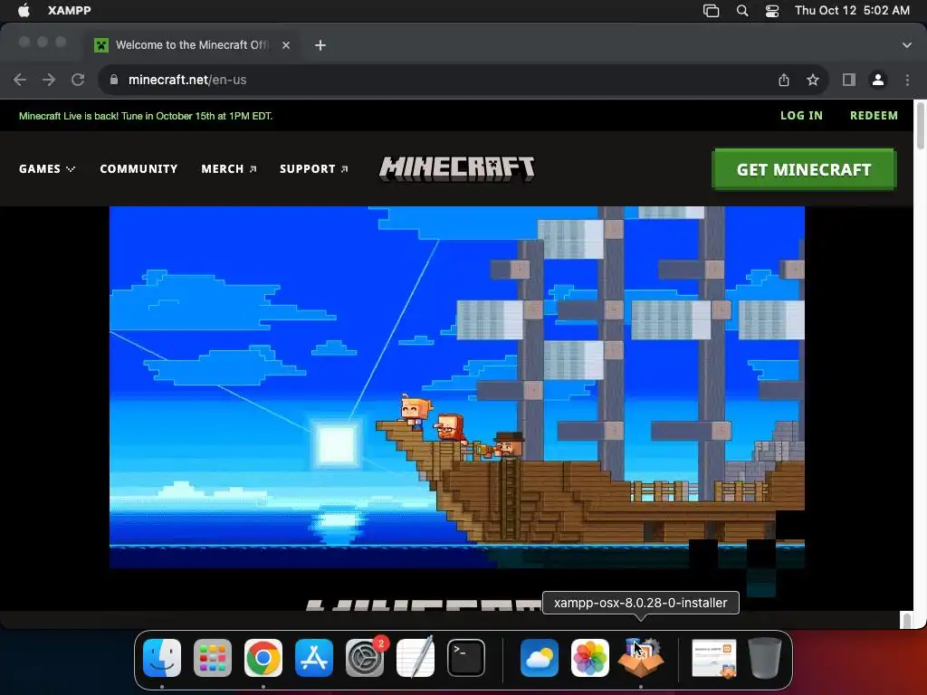
Task: Click the pirate ship hero image
Action: pyautogui.click(x=456, y=387)
